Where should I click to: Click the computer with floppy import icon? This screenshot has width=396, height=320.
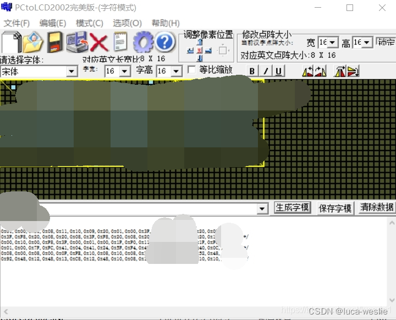click(x=77, y=42)
